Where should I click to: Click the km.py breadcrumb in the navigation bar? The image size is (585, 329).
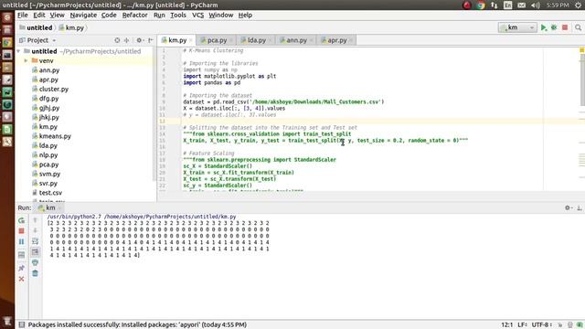(x=71, y=27)
